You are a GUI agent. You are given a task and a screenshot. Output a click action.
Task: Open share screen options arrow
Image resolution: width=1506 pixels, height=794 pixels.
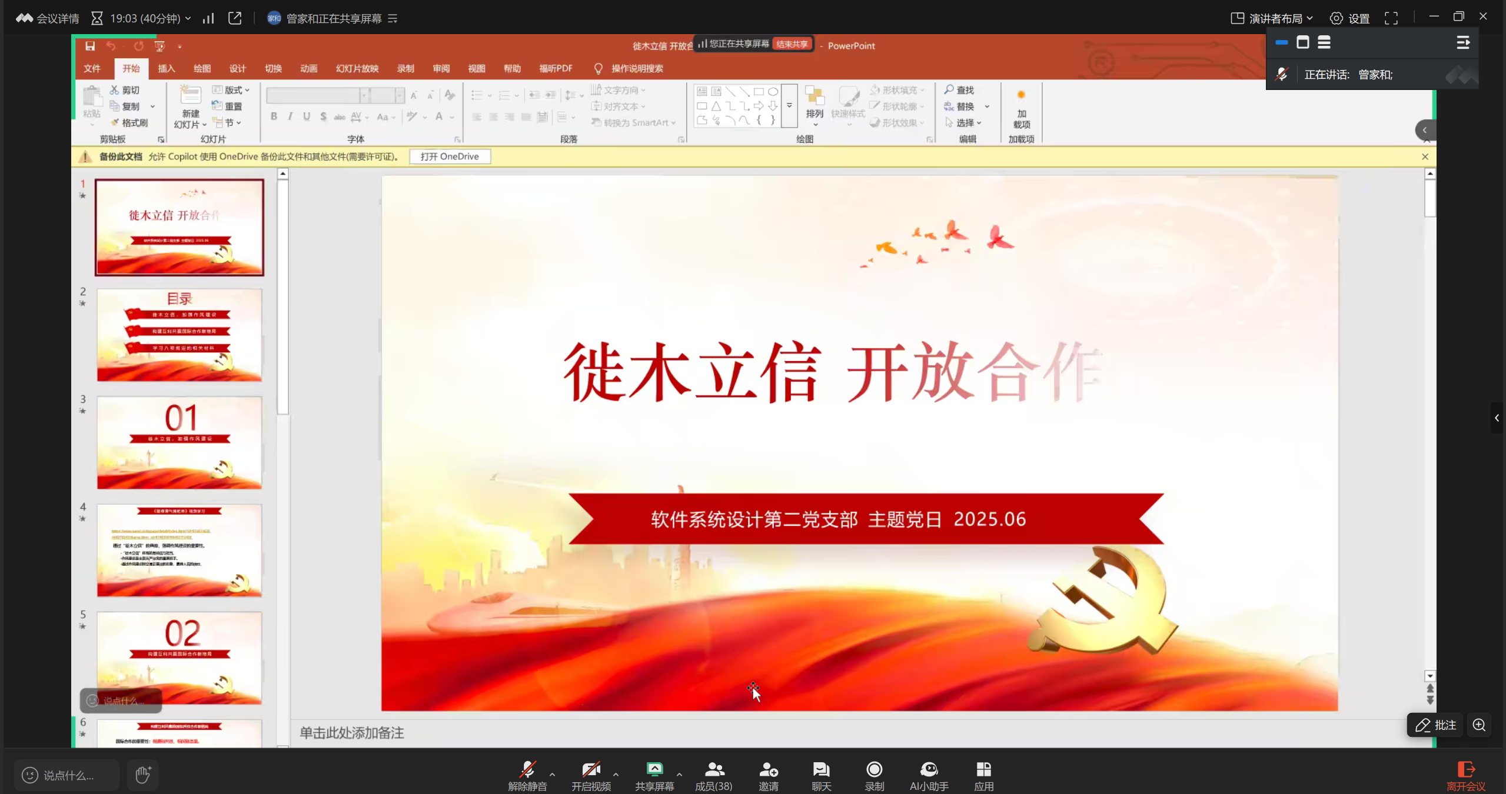pyautogui.click(x=679, y=774)
